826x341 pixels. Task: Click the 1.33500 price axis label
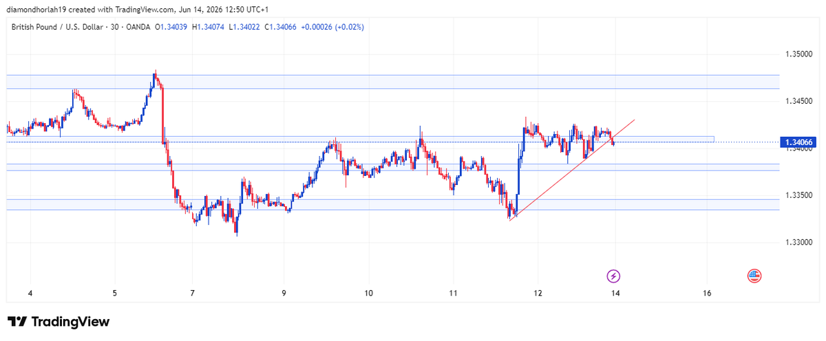click(798, 195)
